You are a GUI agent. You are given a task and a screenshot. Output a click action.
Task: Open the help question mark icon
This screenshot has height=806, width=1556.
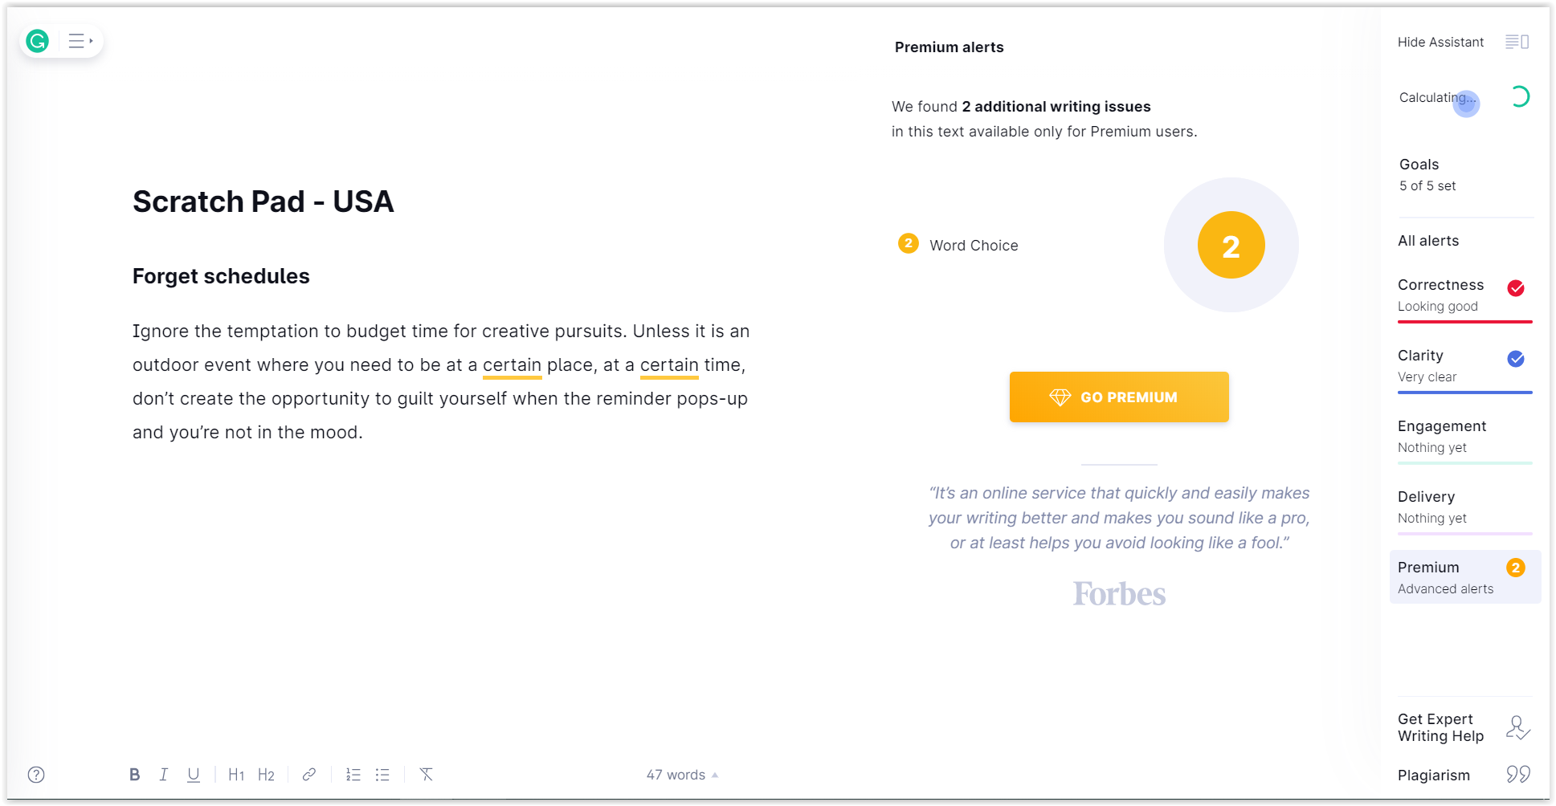coord(36,775)
